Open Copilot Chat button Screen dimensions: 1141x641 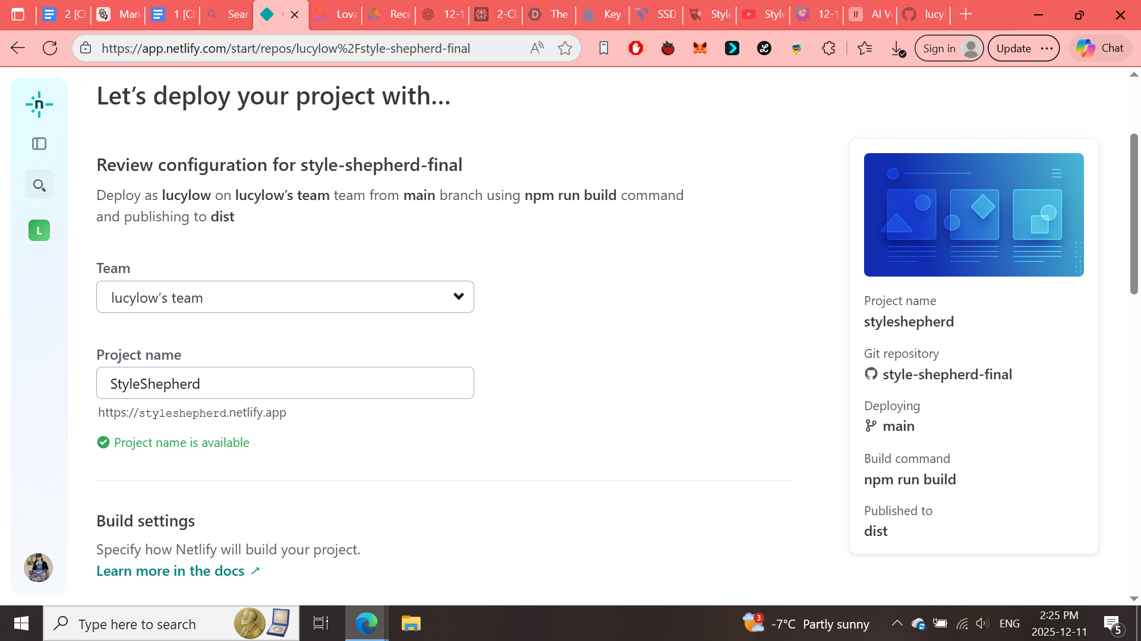(1100, 48)
